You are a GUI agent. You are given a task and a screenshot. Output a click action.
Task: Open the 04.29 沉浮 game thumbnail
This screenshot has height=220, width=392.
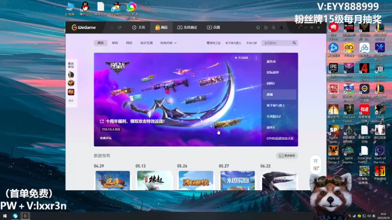(x=113, y=180)
